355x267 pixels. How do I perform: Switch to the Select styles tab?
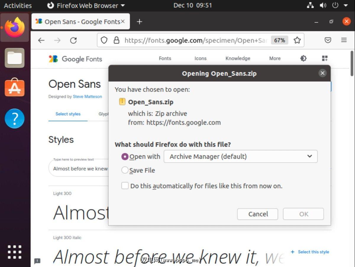[68, 114]
